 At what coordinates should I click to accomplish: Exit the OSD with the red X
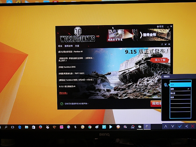pyautogui.click(x=193, y=126)
